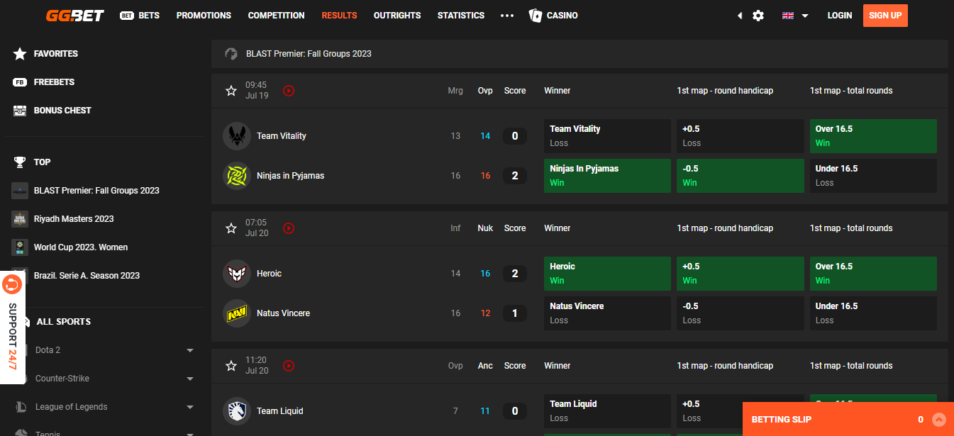
Task: Open the settings gear icon
Action: click(758, 16)
